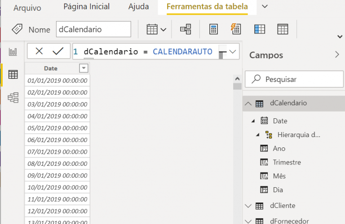Click the Quick measure lightning icon

coord(236,30)
